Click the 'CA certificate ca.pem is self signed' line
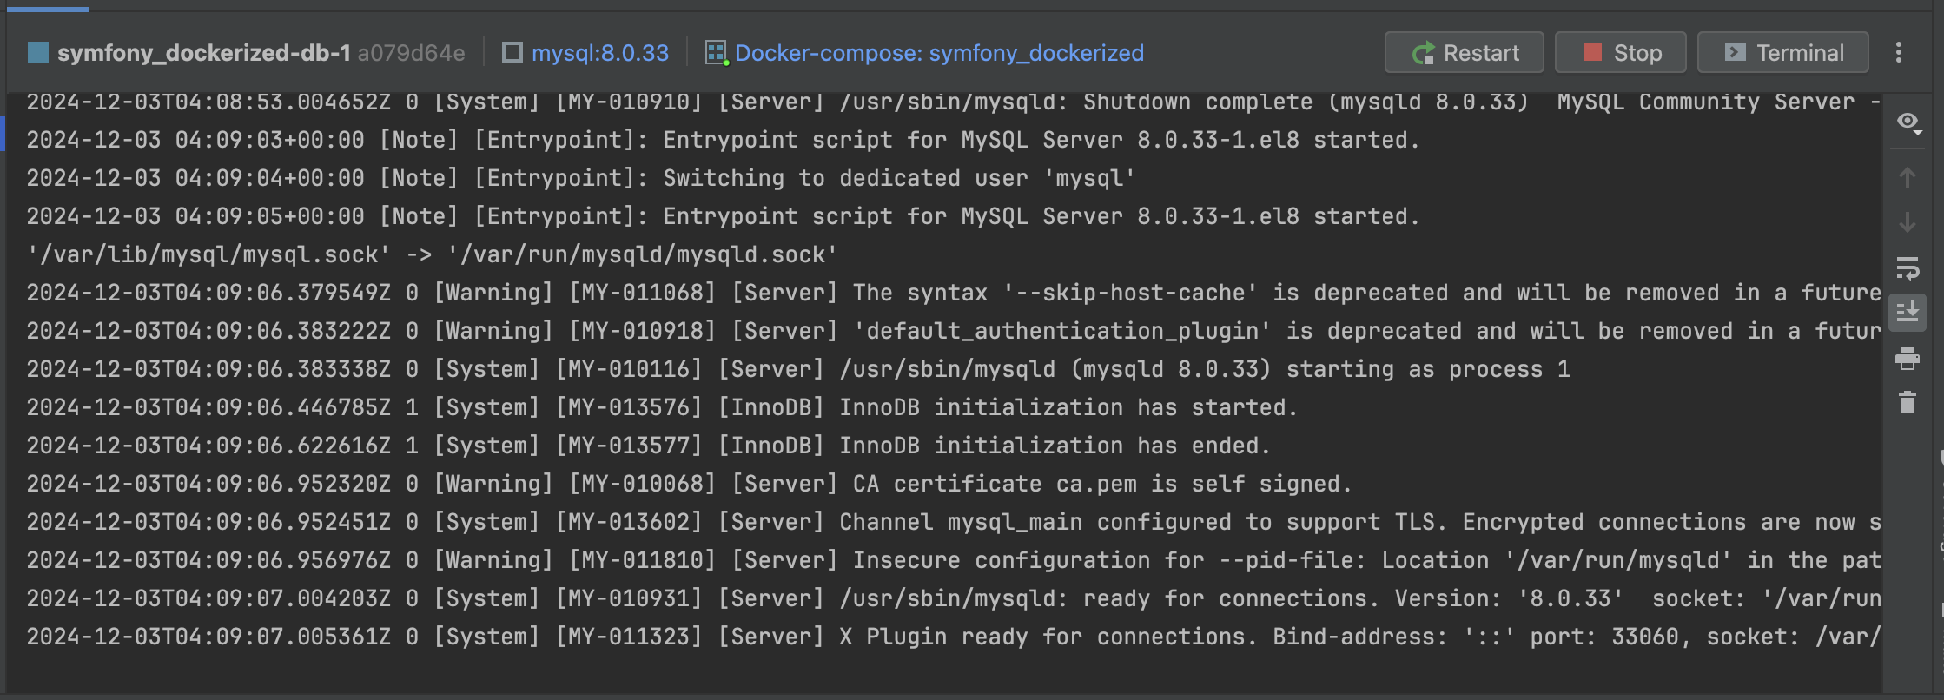This screenshot has height=700, width=1944. point(689,484)
